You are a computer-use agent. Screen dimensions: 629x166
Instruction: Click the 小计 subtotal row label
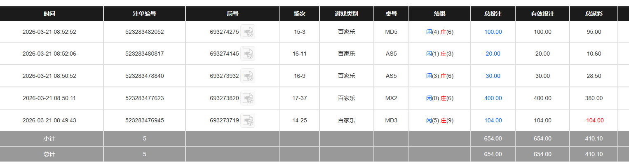click(49, 139)
